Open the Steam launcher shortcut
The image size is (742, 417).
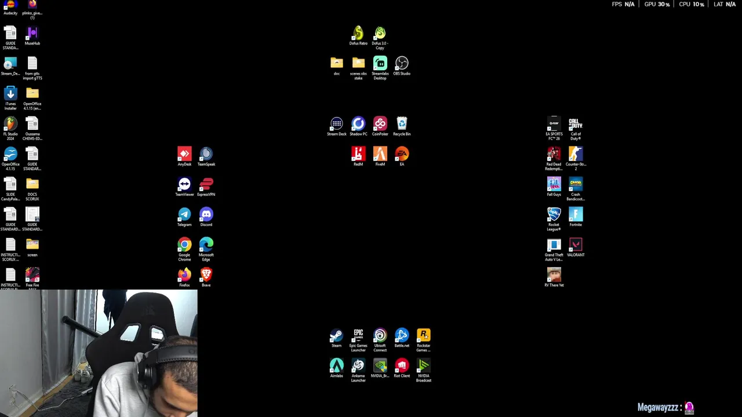337,338
